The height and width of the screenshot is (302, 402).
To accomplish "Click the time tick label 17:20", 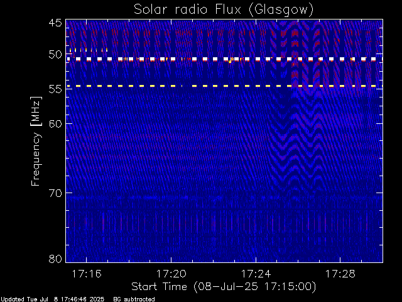I will point(171,274).
